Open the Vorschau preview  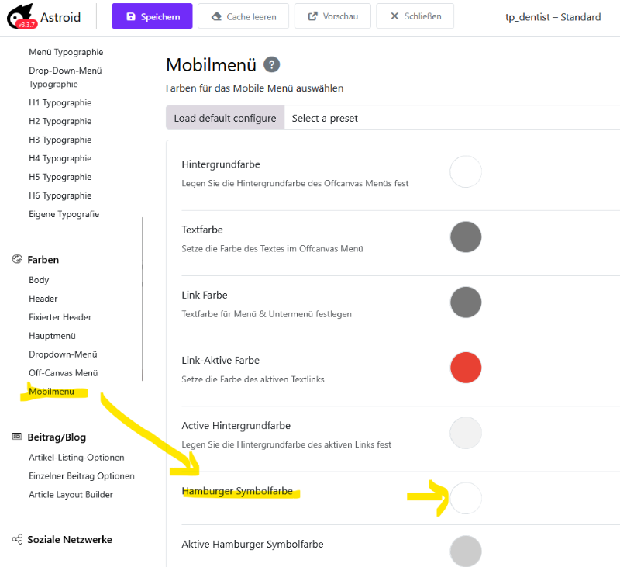[x=332, y=16]
